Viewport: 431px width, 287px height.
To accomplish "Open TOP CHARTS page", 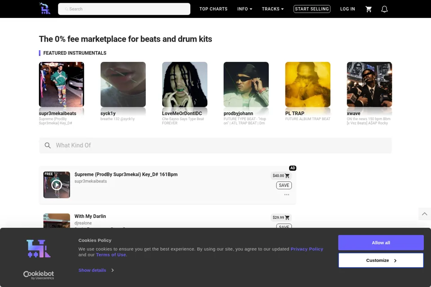I will pyautogui.click(x=213, y=9).
